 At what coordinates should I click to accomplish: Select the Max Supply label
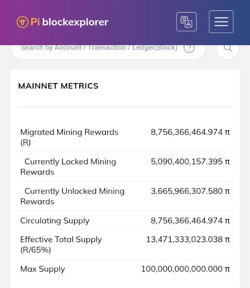tap(43, 269)
